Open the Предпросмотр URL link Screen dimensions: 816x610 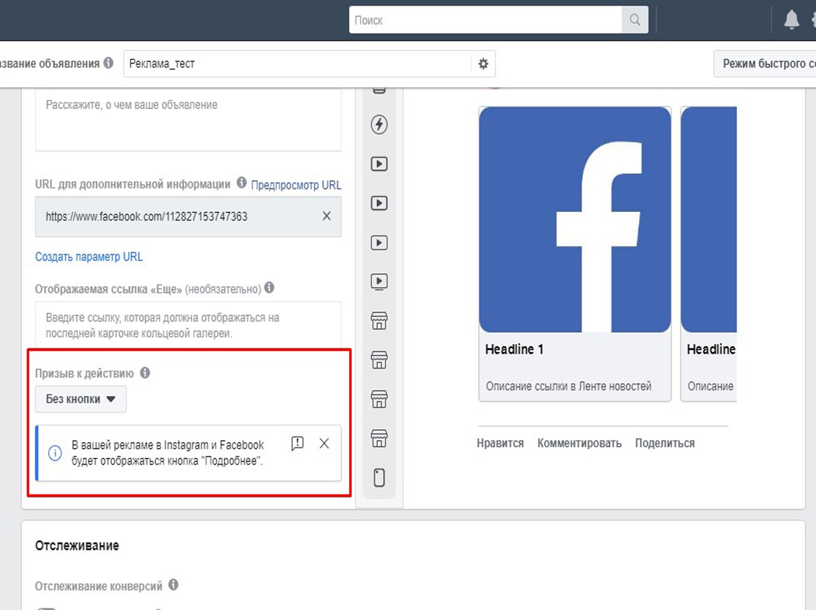coord(296,185)
